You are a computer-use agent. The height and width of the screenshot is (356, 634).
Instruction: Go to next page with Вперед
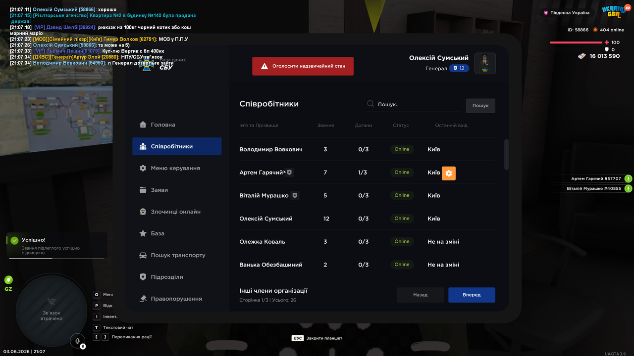472,295
